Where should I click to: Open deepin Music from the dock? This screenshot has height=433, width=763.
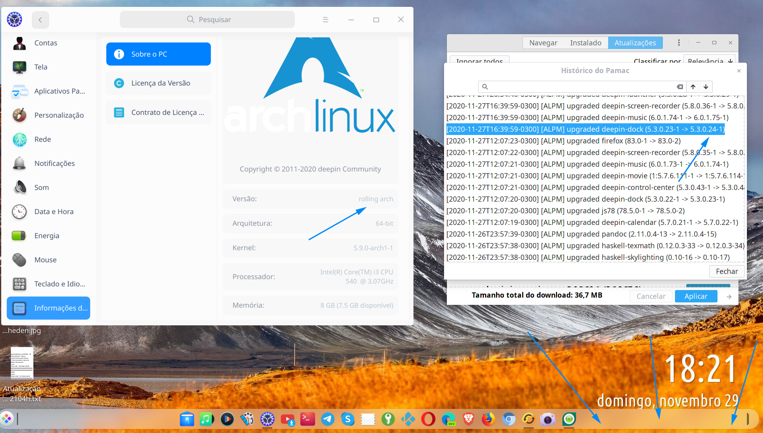point(206,419)
